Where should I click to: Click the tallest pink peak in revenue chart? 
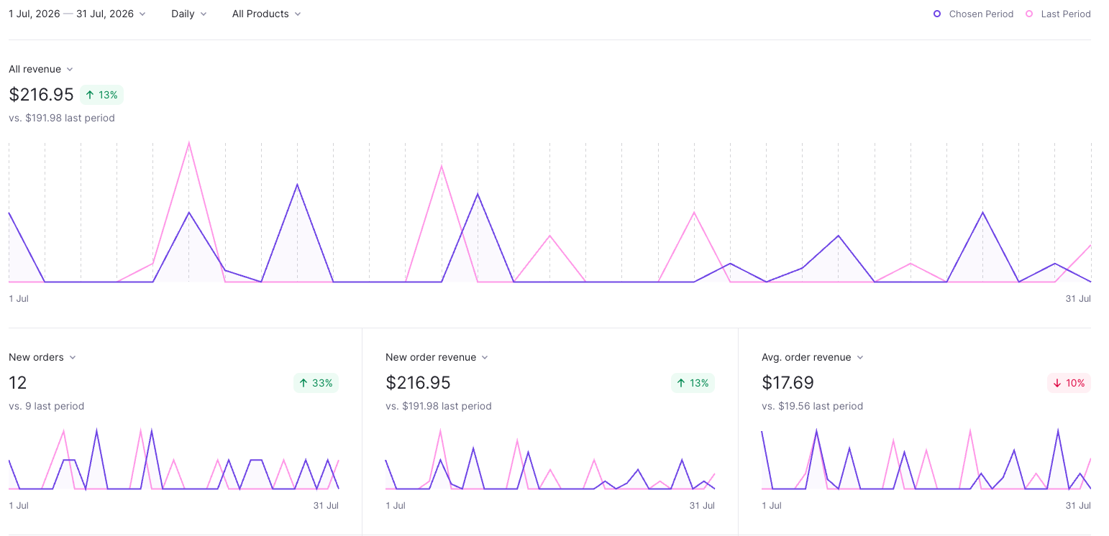188,142
